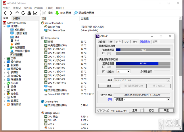Switch to CPU-Z SPD tab
The height and width of the screenshot is (132, 184).
point(126,42)
